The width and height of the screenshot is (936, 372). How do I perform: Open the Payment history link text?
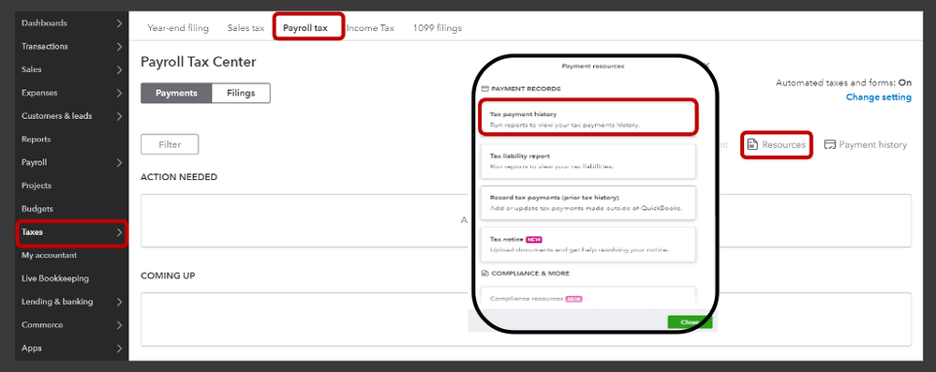point(872,144)
